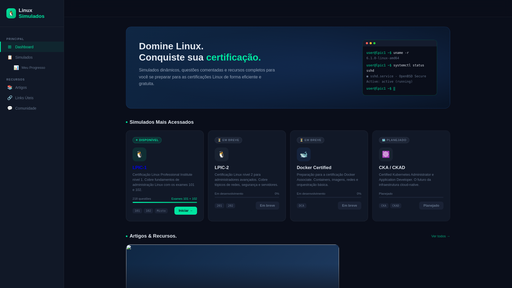Image resolution: width=512 pixels, height=288 pixels.
Task: Click the LPIC-2 card title
Action: [x=222, y=167]
